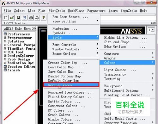Collapse ANSYS Toolbar double-arrow icon
Screen dimensions: 158x124
153,23
